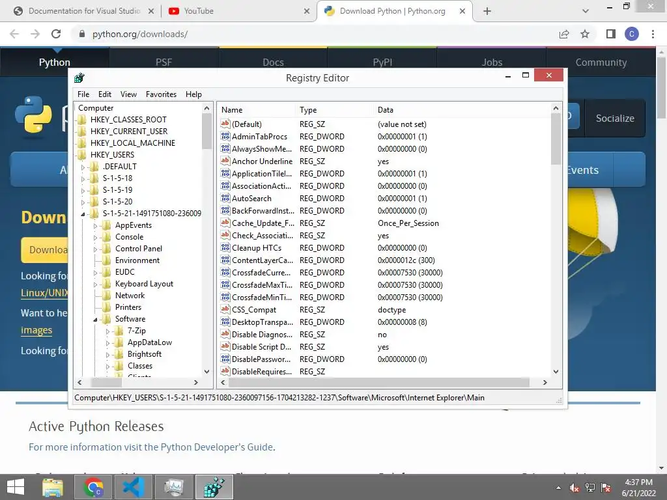Expand the Control Panel key
This screenshot has width=667, height=500.
[x=95, y=249]
